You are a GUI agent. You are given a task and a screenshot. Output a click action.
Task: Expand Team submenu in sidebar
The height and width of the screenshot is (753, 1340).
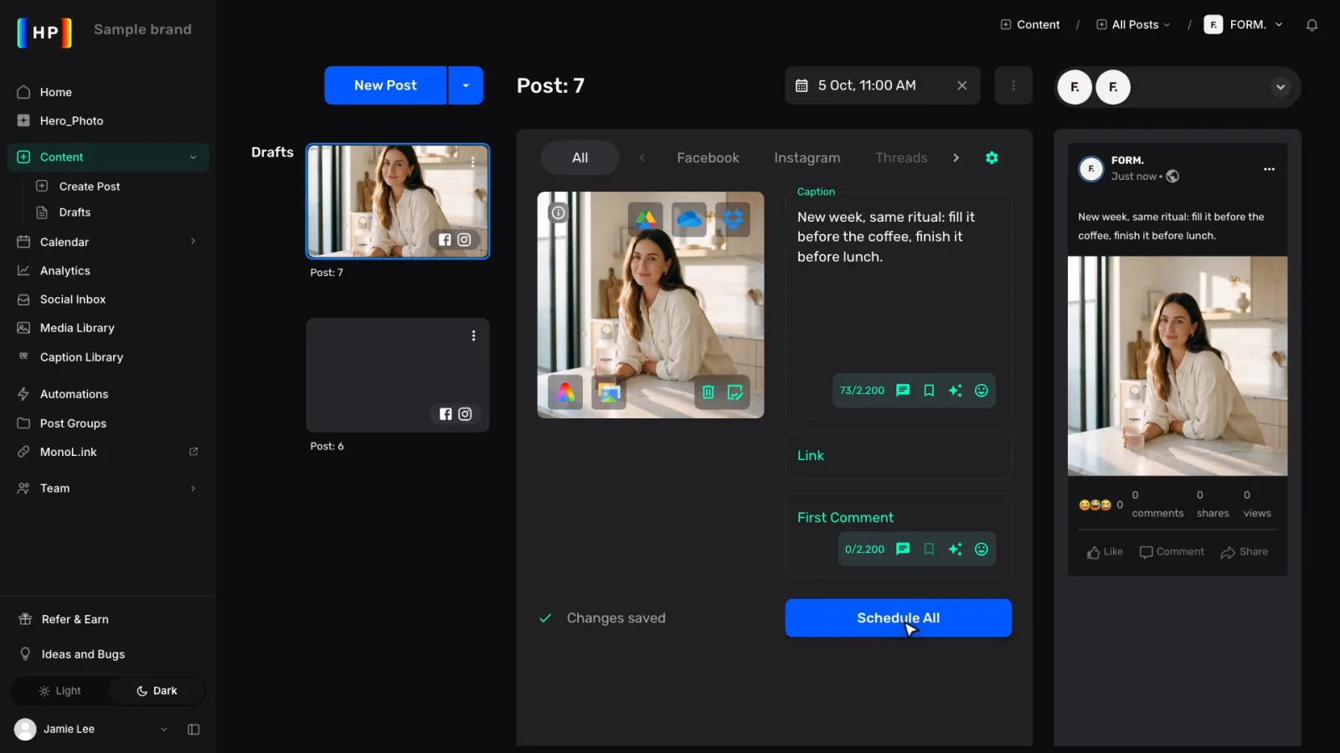pyautogui.click(x=193, y=489)
